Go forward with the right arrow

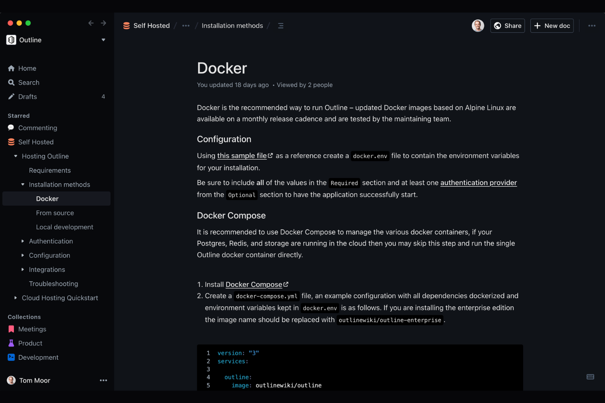click(103, 23)
